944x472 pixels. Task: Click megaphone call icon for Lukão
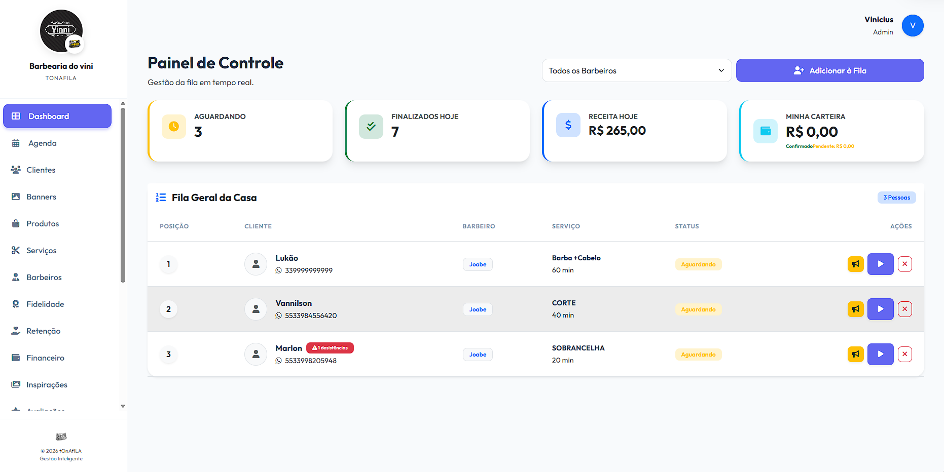click(x=855, y=264)
